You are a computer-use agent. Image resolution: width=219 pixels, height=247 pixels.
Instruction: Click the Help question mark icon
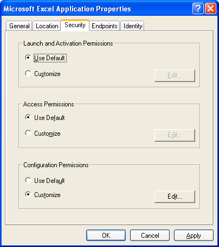(198, 8)
